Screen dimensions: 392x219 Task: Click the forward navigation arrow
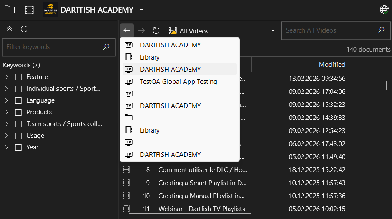142,30
